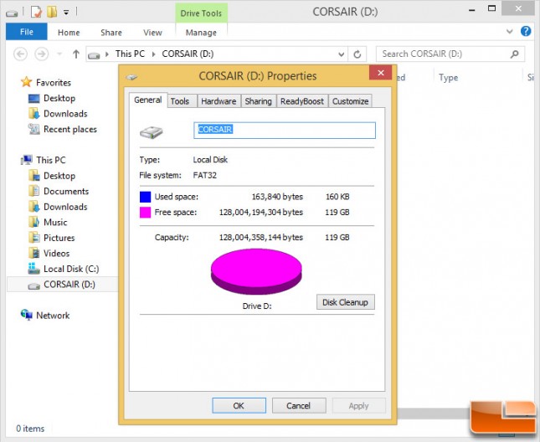Open Desktop under This PC
This screenshot has height=442, width=540.
click(x=59, y=176)
